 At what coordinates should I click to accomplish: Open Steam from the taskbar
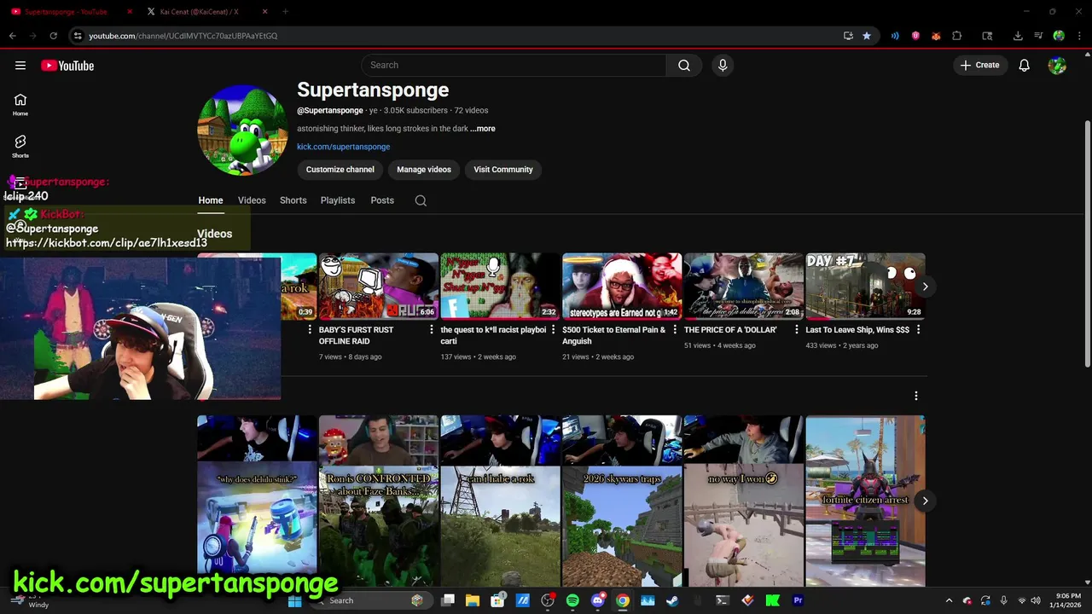pos(672,600)
